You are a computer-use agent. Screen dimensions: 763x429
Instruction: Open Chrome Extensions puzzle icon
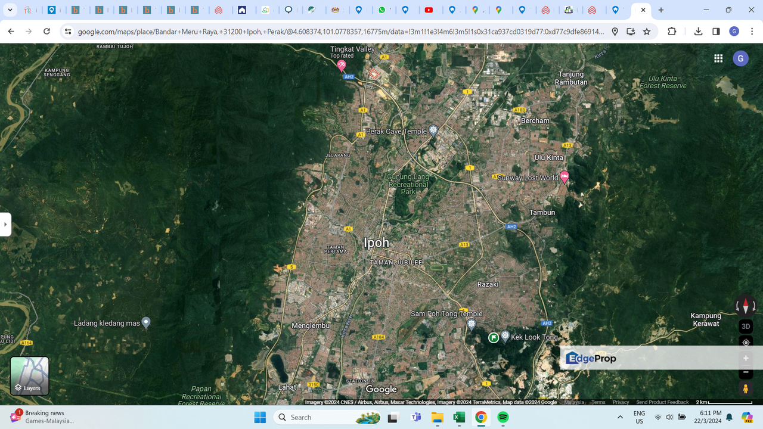tap(672, 32)
